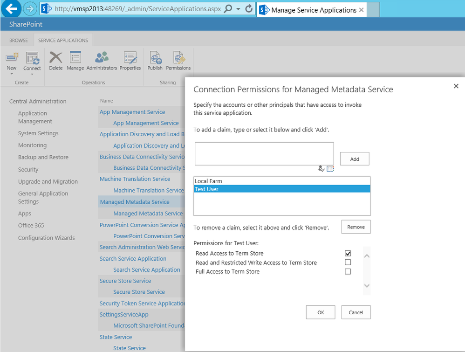Click the OK button in dialog
465x352 pixels.
pyautogui.click(x=321, y=312)
